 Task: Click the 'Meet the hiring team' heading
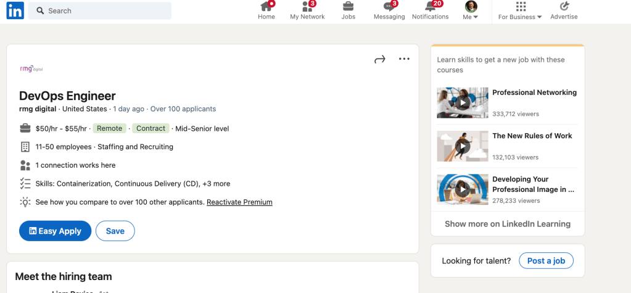click(64, 276)
